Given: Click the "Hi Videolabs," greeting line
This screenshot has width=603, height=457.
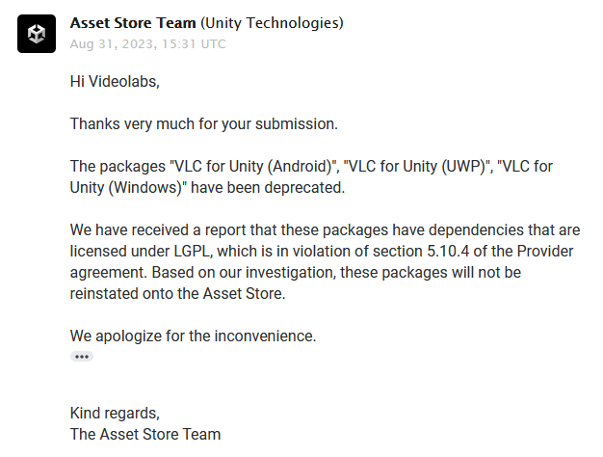Looking at the screenshot, I should pos(115,81).
